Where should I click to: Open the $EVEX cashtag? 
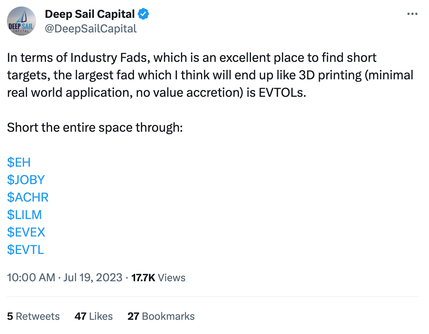tap(26, 232)
